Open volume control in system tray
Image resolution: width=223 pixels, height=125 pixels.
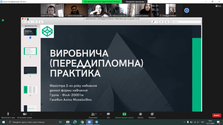198,122
